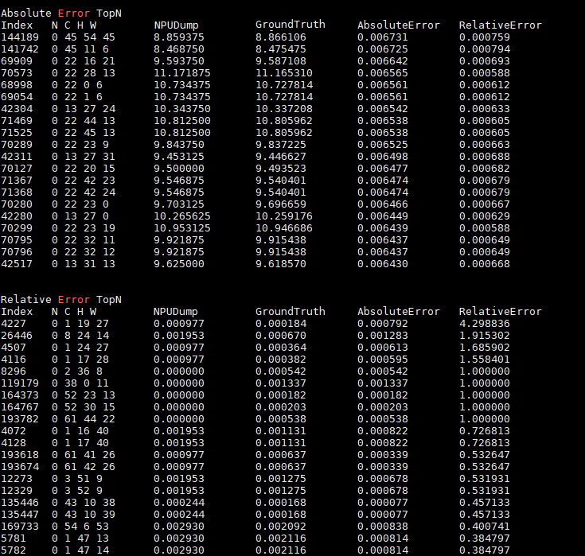The image size is (585, 556).
Task: Click the GroundTruth header in the absolute table
Action: pos(290,25)
